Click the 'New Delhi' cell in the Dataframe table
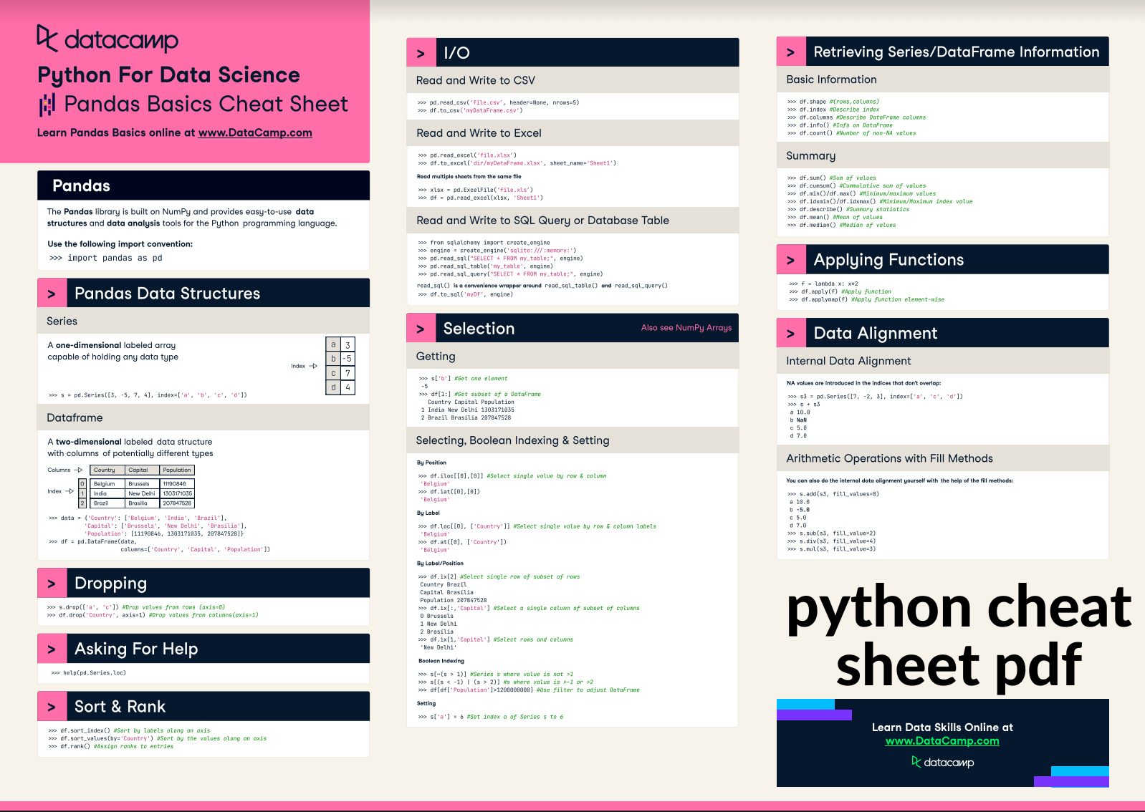Screen dimensions: 1145x812 click(142, 493)
